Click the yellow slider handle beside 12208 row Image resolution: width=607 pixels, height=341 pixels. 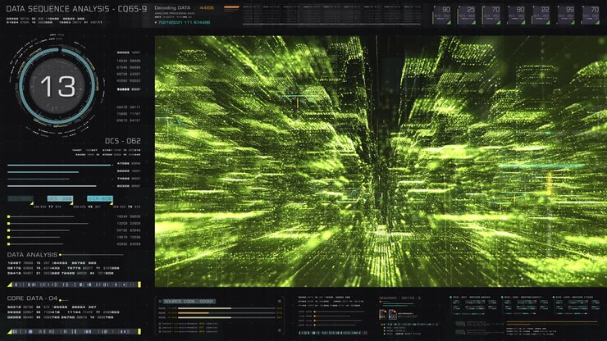(8, 223)
